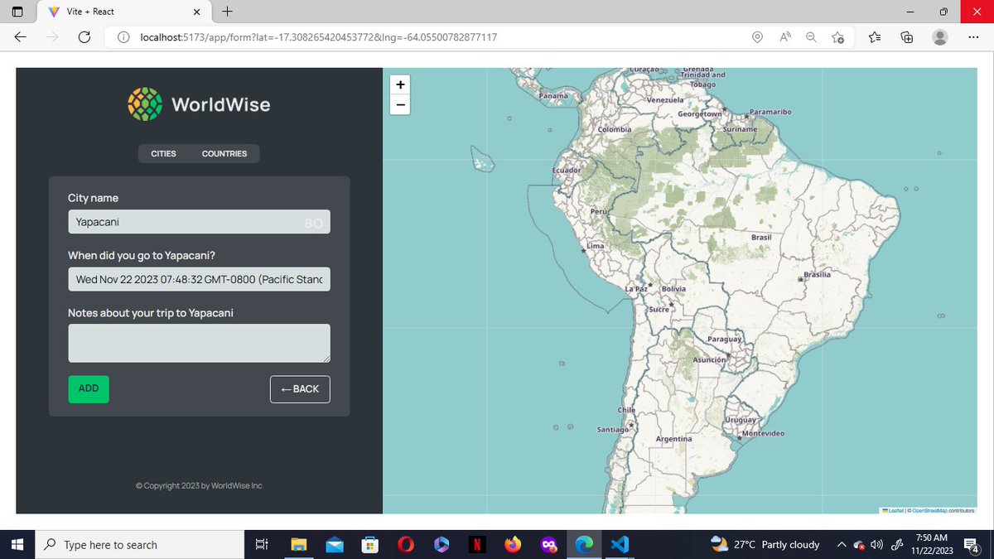This screenshot has width=994, height=559.
Task: Click the Edge icon in taskbar
Action: pos(584,544)
